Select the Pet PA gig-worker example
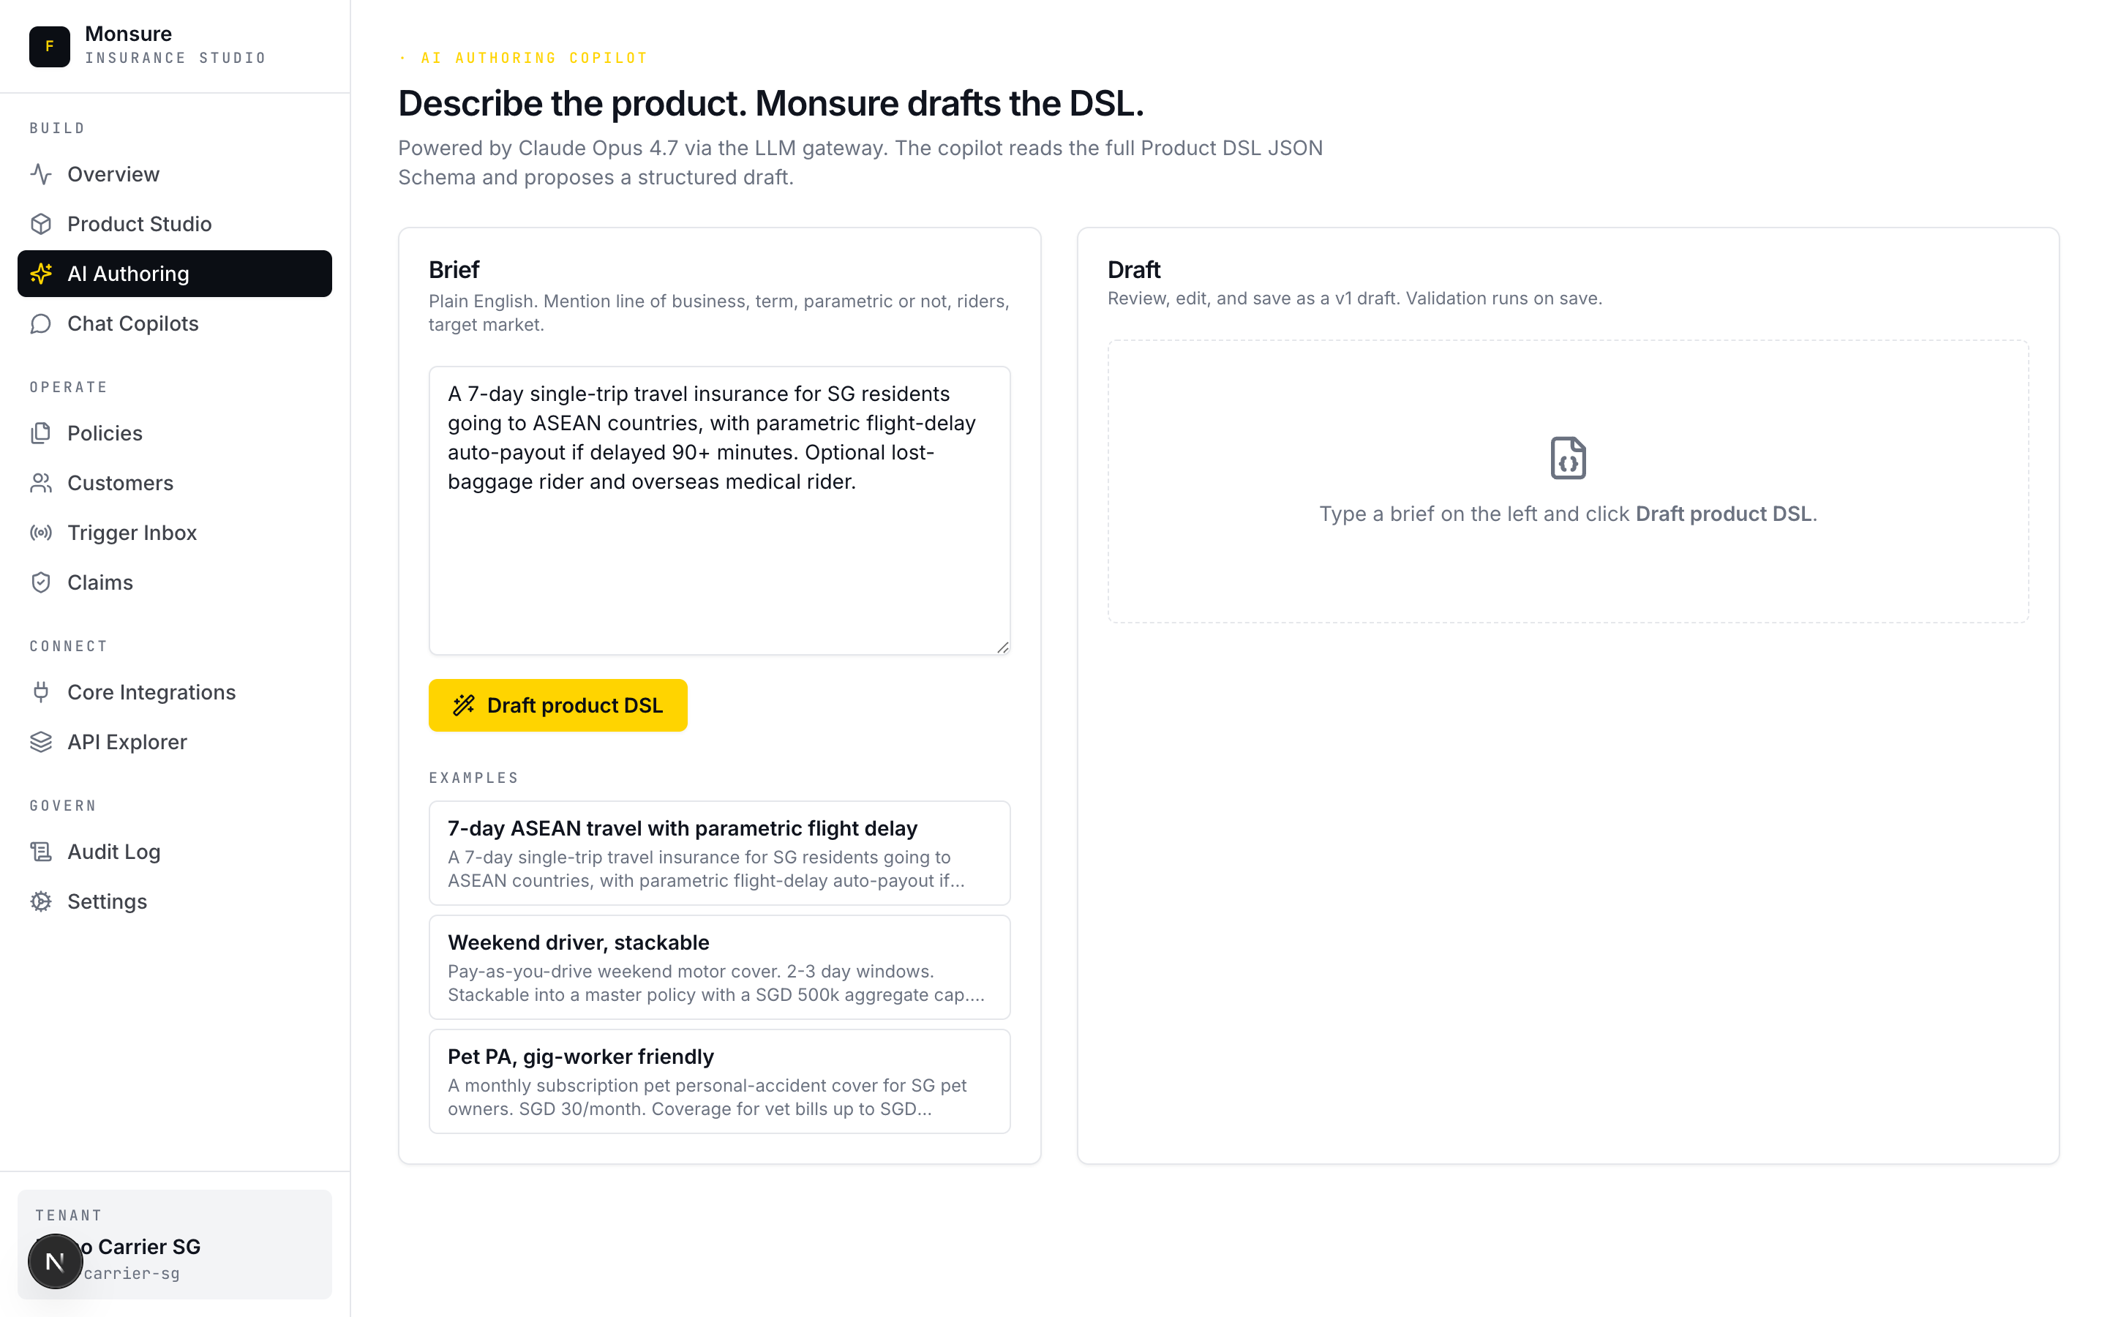 pyautogui.click(x=719, y=1081)
